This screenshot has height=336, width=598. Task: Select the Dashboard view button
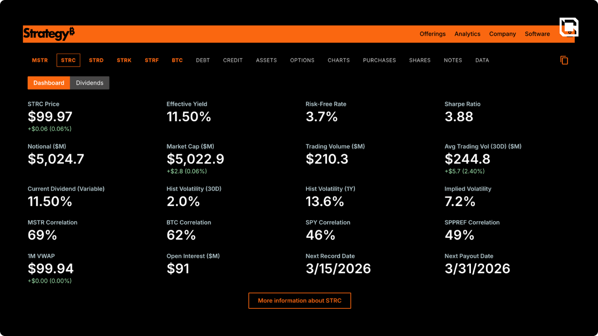click(49, 83)
